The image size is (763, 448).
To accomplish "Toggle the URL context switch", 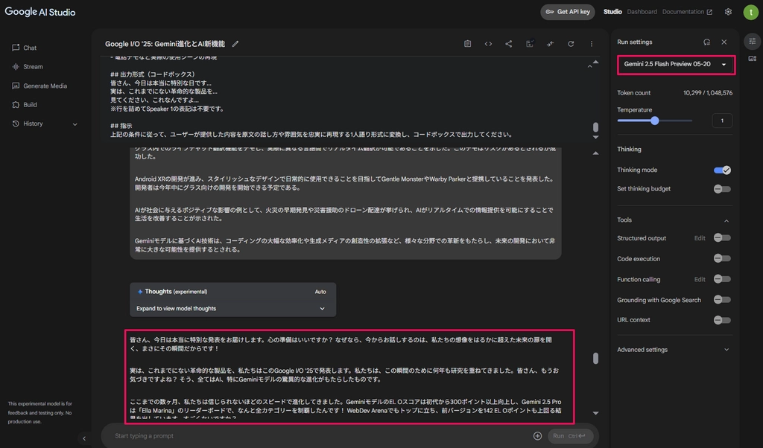I will pyautogui.click(x=722, y=320).
